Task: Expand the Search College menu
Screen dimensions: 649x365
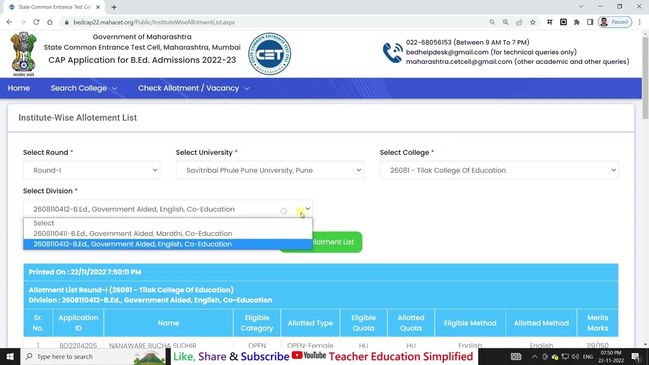Action: [x=84, y=88]
